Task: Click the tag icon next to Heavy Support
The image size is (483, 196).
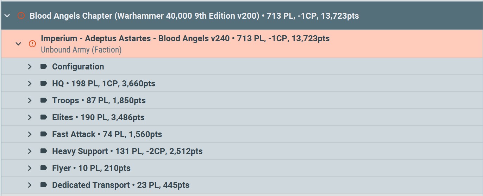Action: [x=44, y=151]
